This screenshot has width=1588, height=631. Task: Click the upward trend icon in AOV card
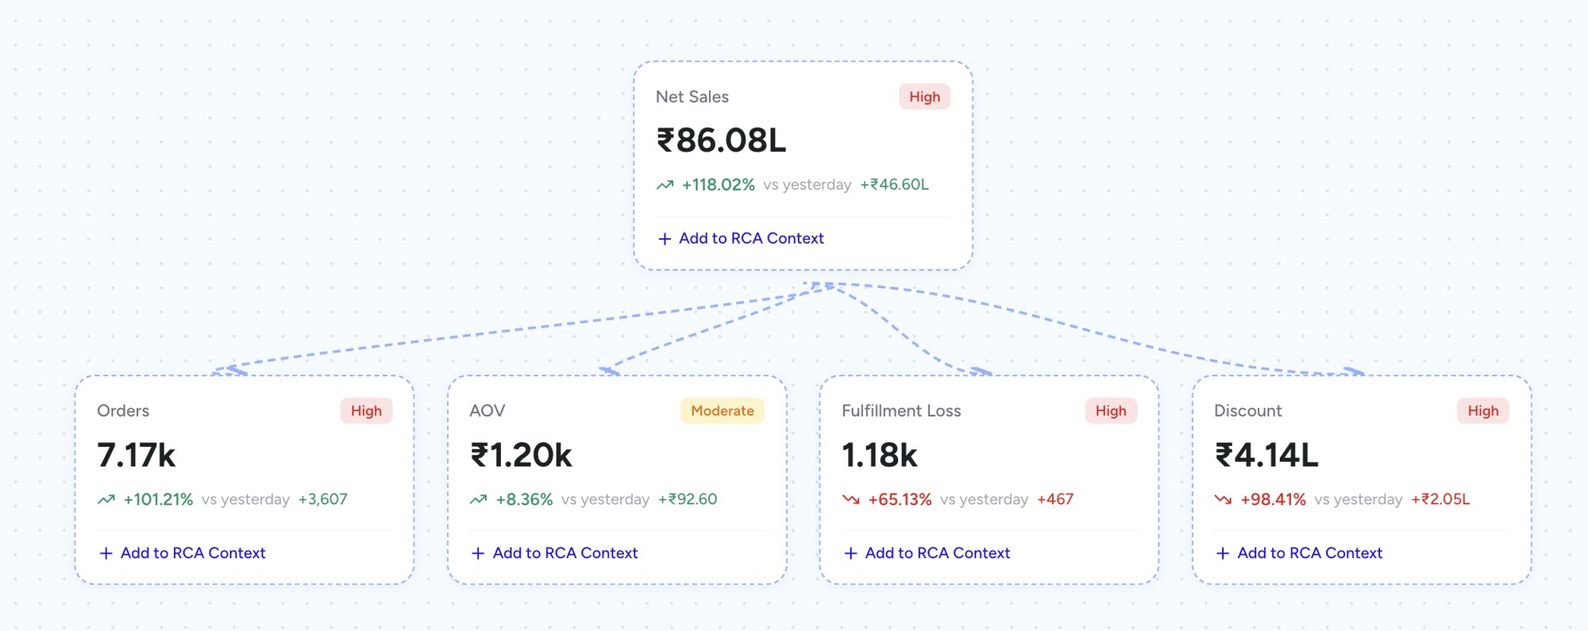478,500
